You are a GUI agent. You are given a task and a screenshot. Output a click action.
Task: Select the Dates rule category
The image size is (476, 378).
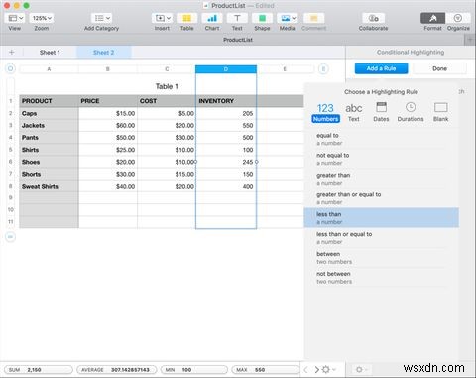(381, 112)
